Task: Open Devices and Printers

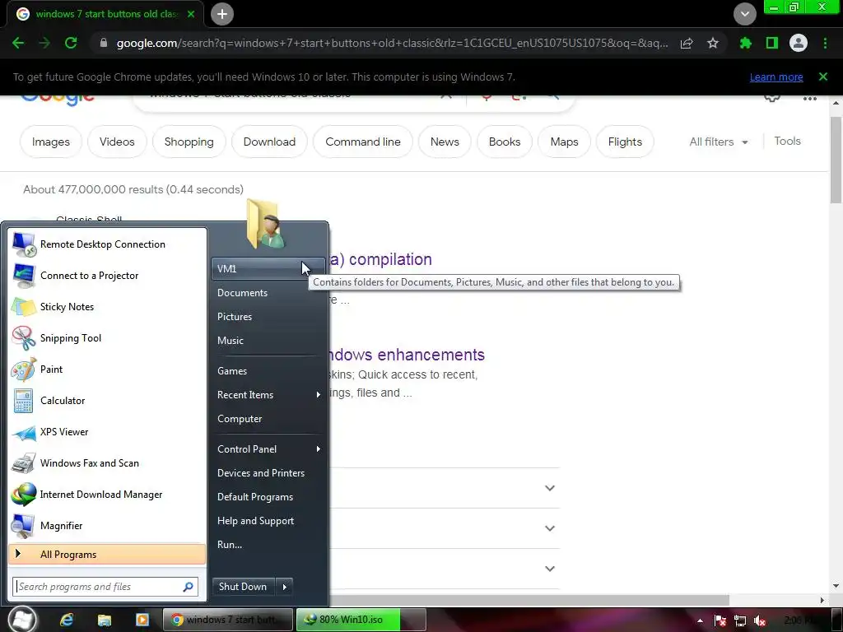Action: pyautogui.click(x=268, y=473)
